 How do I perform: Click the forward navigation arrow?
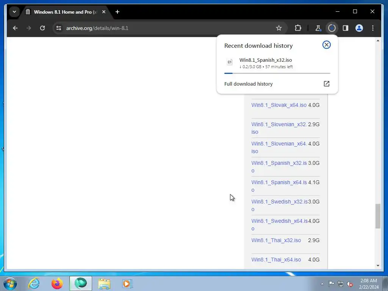pyautogui.click(x=29, y=28)
